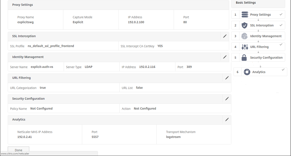Go to step 1 Proxy Settings
The height and width of the screenshot is (156, 291).
(260, 15)
